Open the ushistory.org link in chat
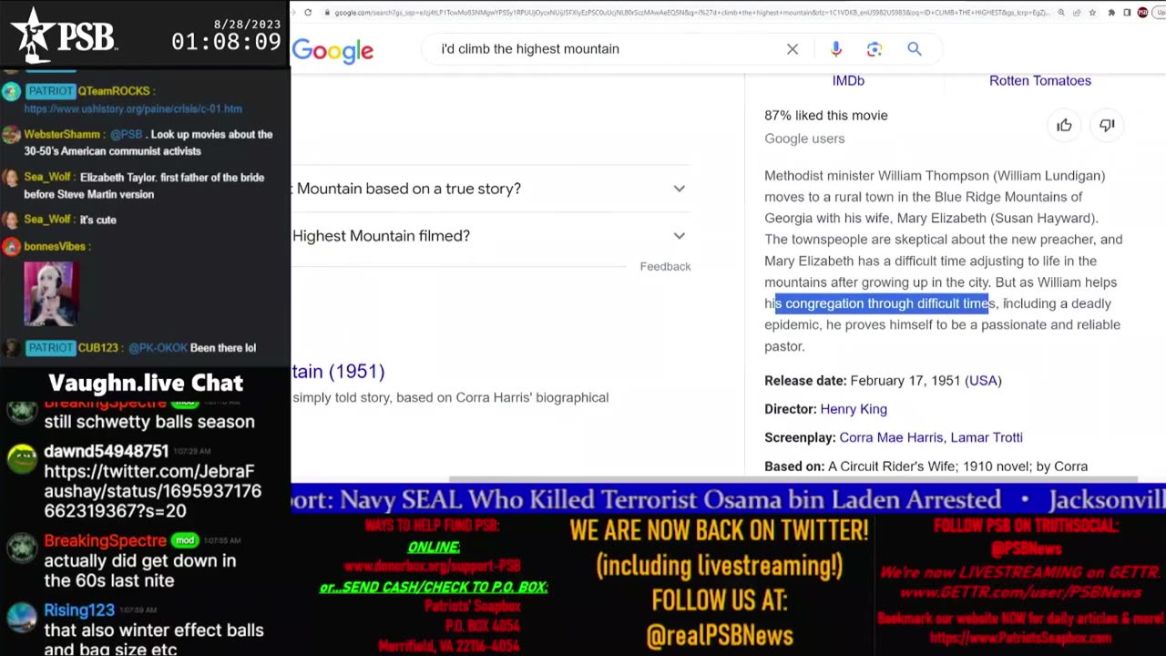The width and height of the screenshot is (1166, 656). point(133,108)
